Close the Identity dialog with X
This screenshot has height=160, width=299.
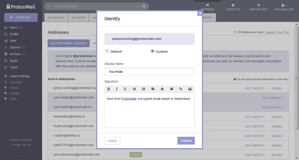pyautogui.click(x=200, y=13)
